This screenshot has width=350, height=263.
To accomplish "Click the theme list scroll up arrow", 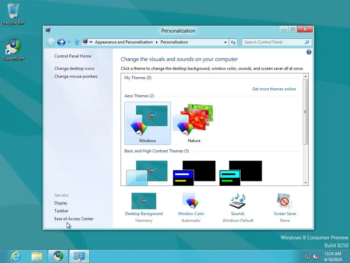I will tap(306, 76).
